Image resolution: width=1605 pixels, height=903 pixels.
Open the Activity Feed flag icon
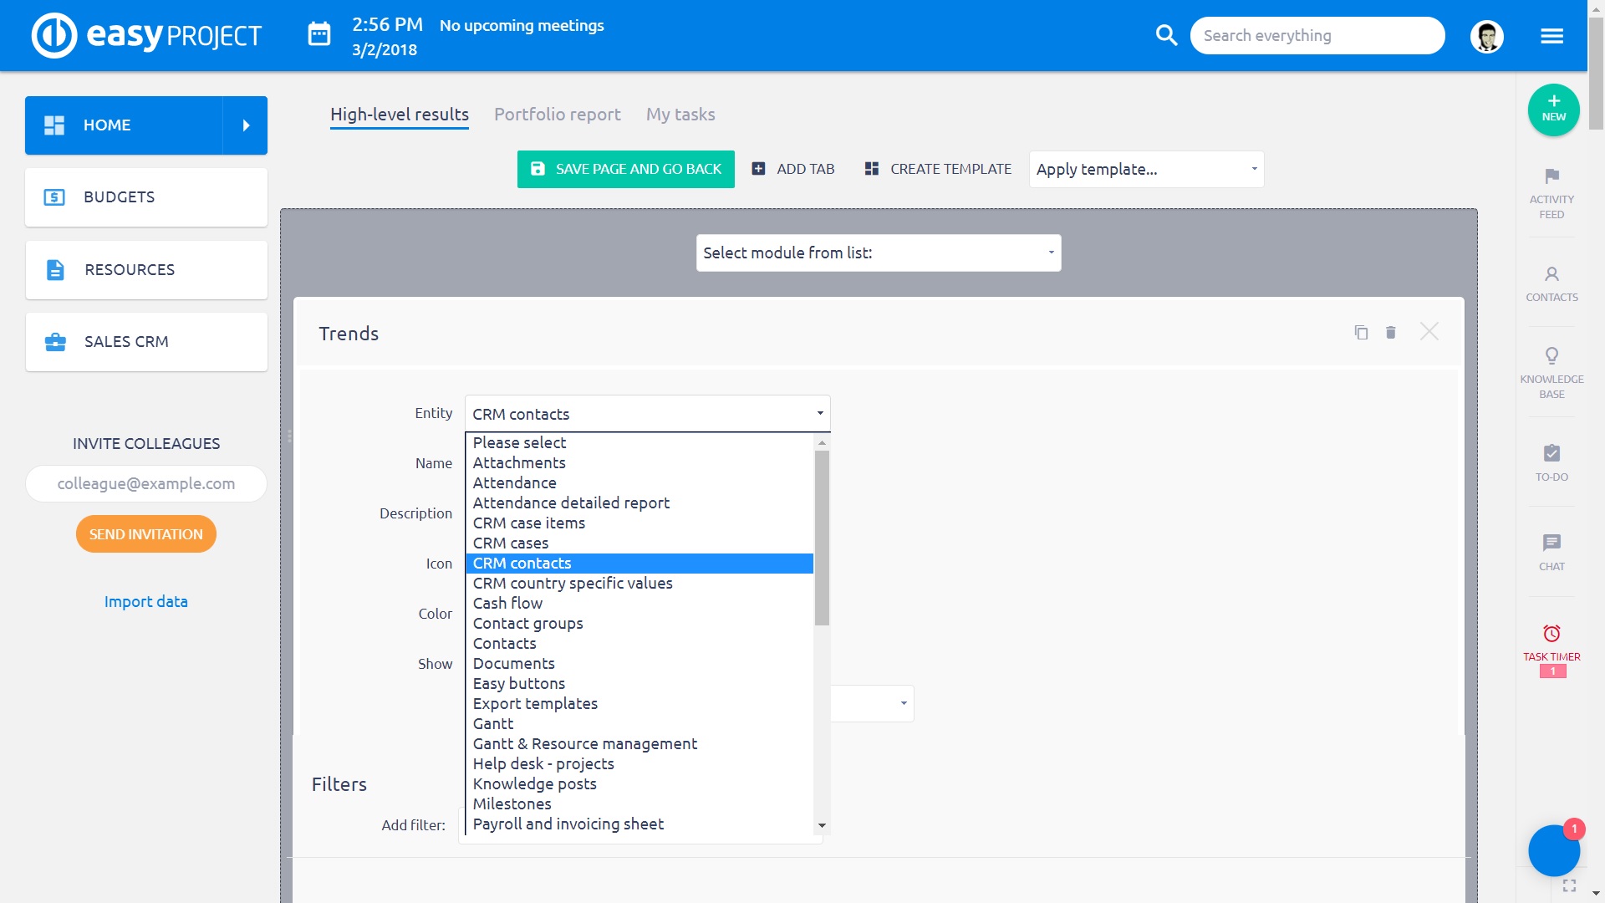click(1551, 176)
